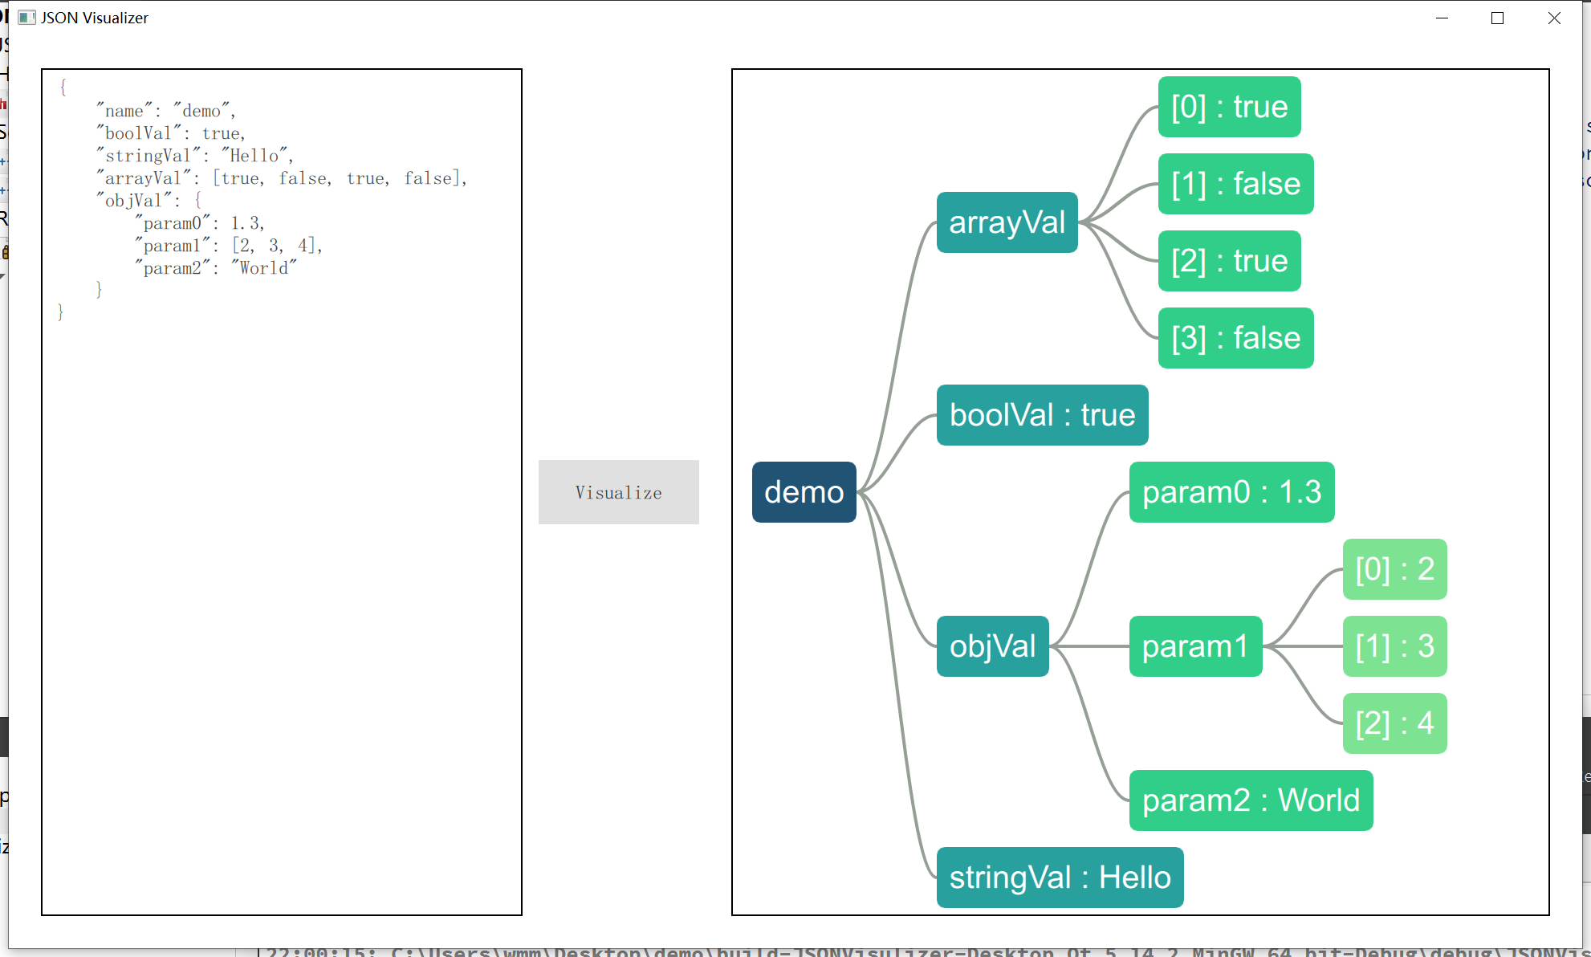Click the '[3] : false' node
The image size is (1591, 957).
pyautogui.click(x=1235, y=338)
